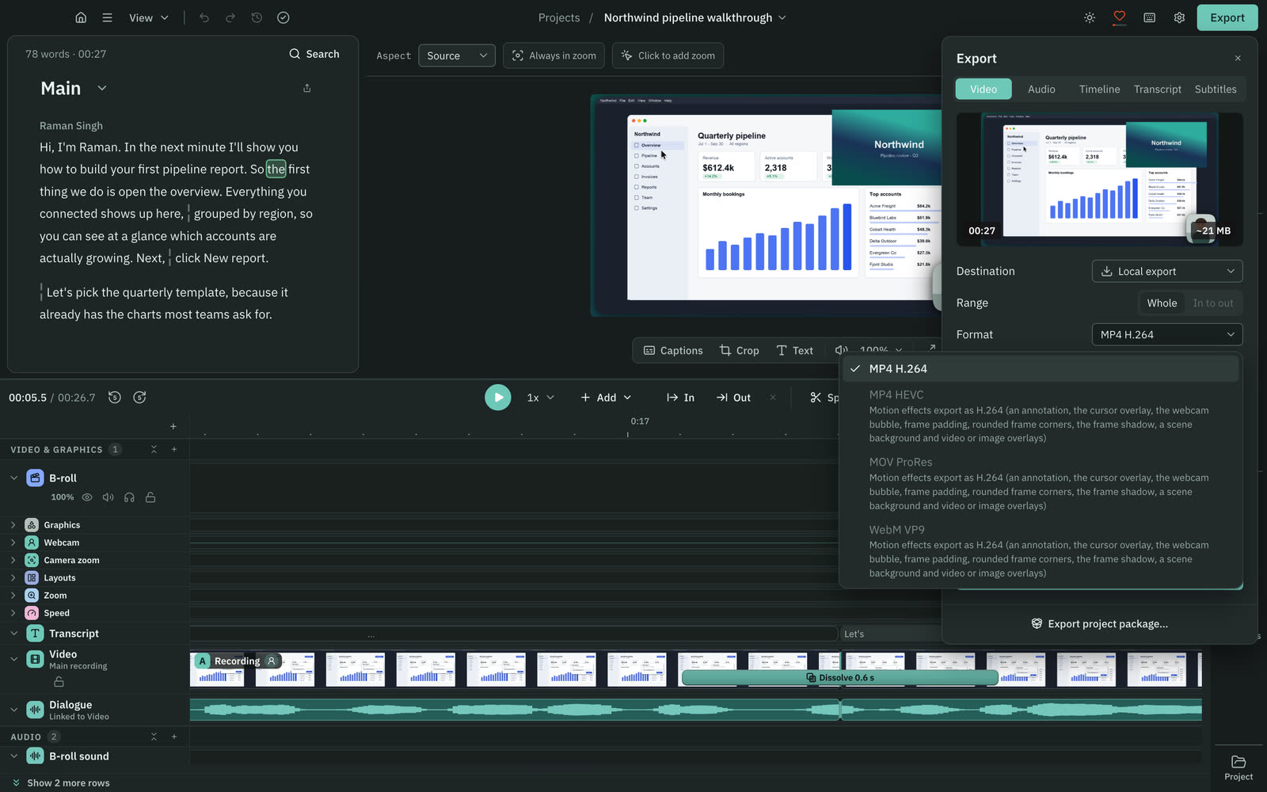1267x792 pixels.
Task: Mute the B-roll track speaker
Action: 108,497
